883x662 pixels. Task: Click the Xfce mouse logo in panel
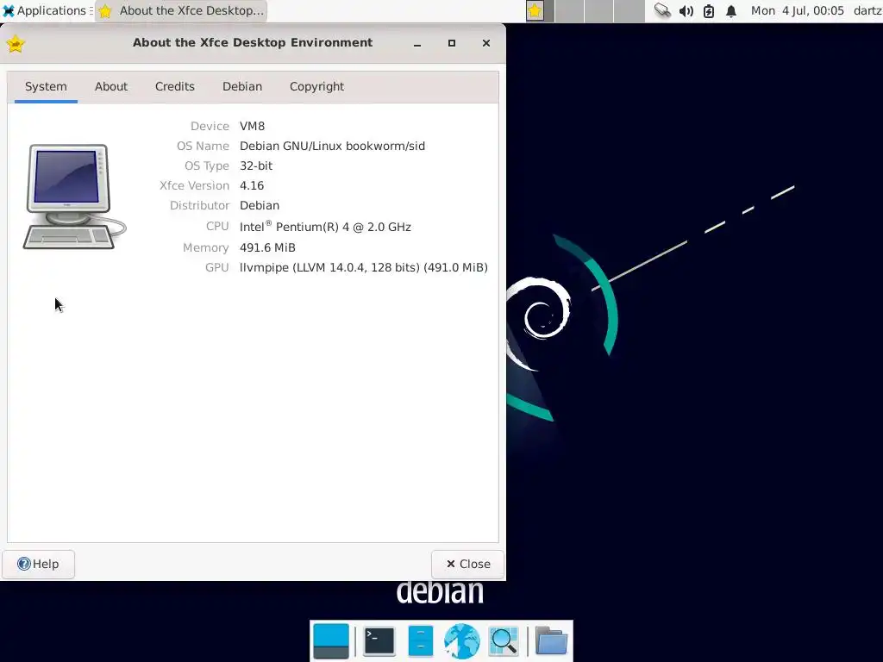pos(9,10)
